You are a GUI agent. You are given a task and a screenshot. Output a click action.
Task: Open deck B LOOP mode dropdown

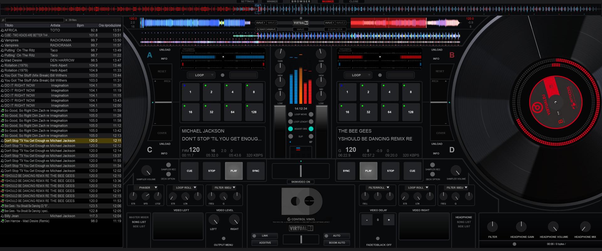tap(358, 75)
